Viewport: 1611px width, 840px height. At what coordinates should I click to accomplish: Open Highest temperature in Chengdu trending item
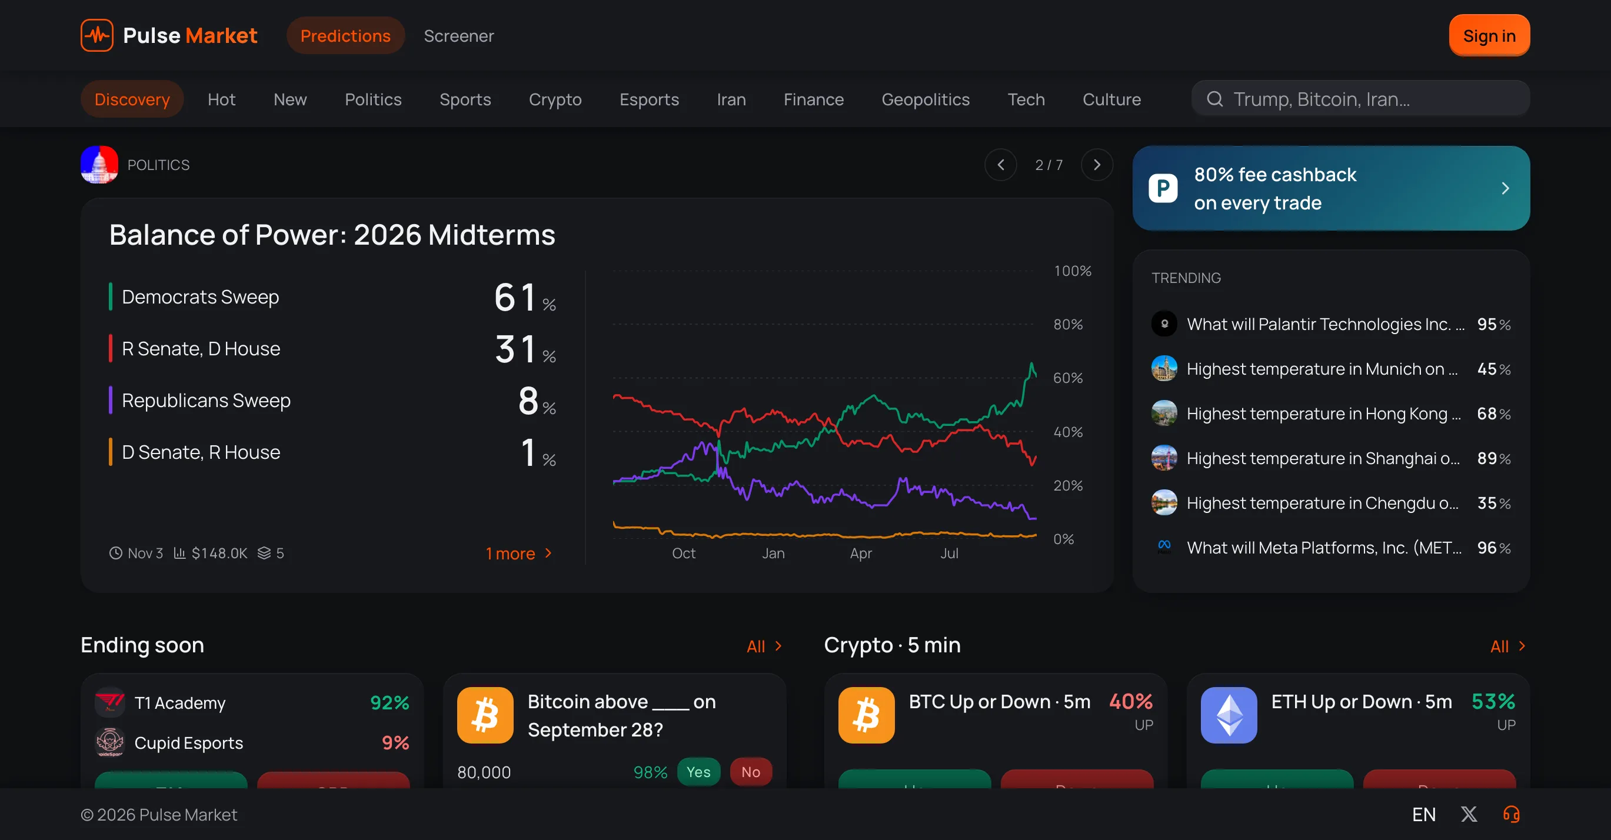(x=1331, y=502)
